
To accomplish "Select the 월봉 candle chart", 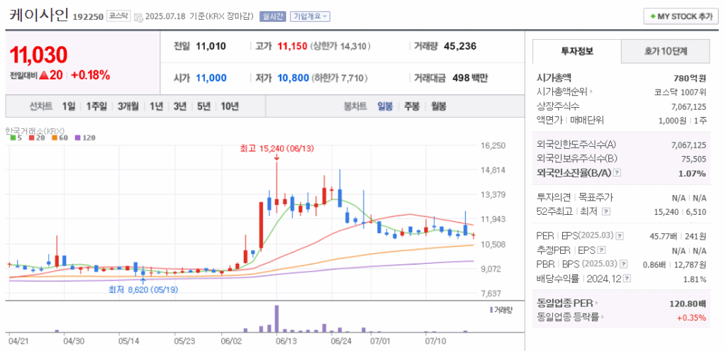I will [x=438, y=106].
